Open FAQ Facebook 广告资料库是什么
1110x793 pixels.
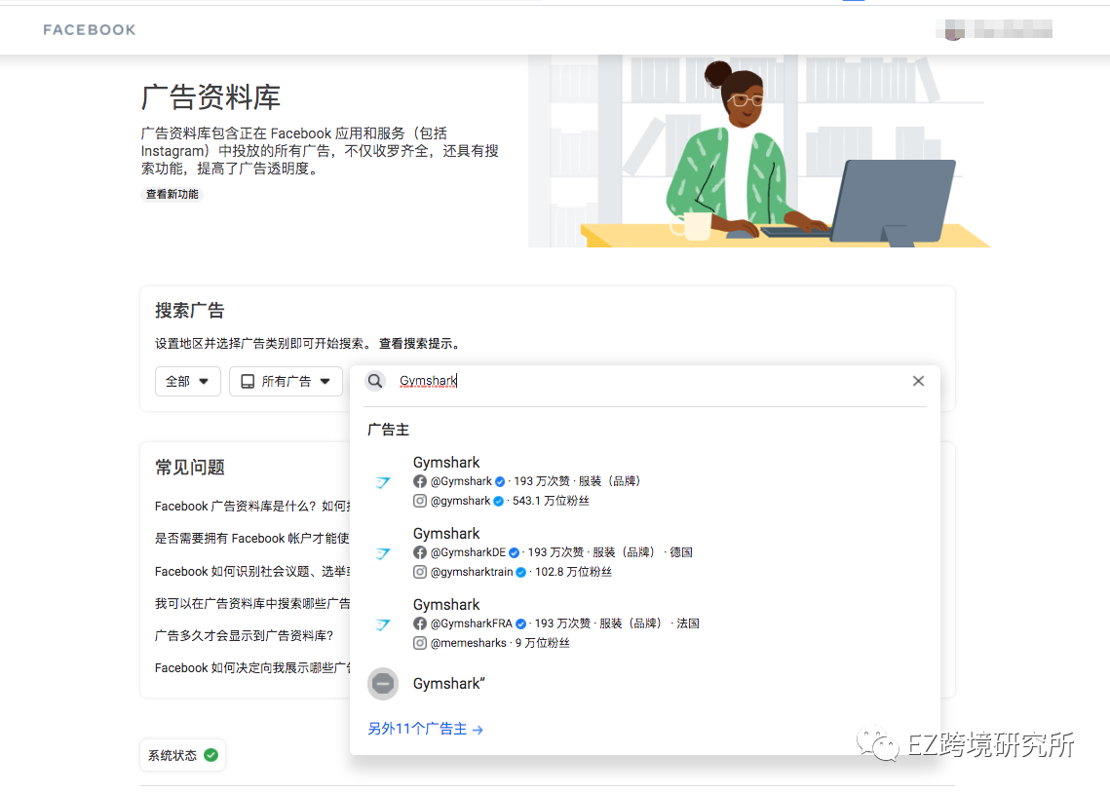click(252, 507)
